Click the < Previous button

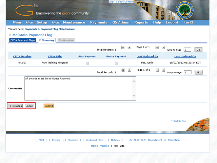pos(15,106)
